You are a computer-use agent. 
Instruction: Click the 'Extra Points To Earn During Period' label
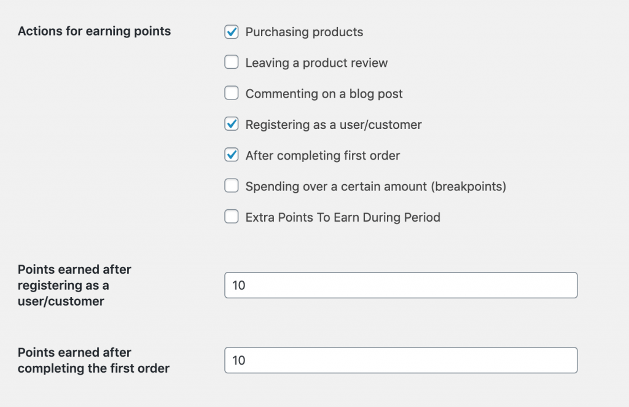coord(343,217)
